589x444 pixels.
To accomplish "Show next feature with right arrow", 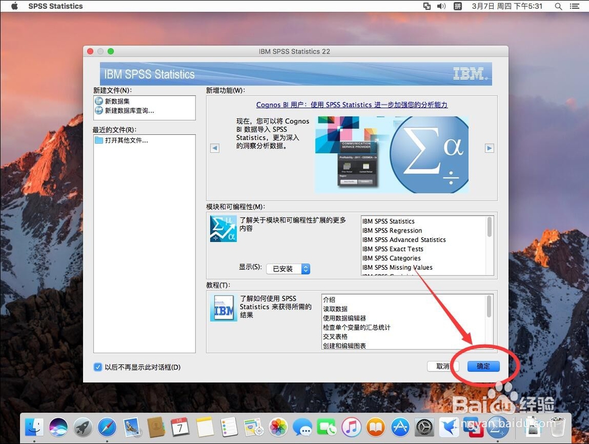I will (x=489, y=148).
